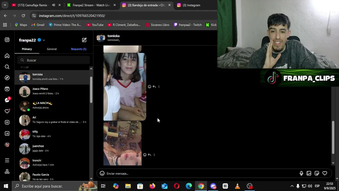Show hidden system tray icons
The width and height of the screenshot is (339, 191).
pyautogui.click(x=292, y=186)
